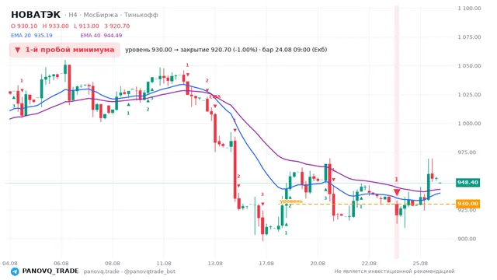
Task: Click the Тинькофф source label
Action: coord(141,15)
